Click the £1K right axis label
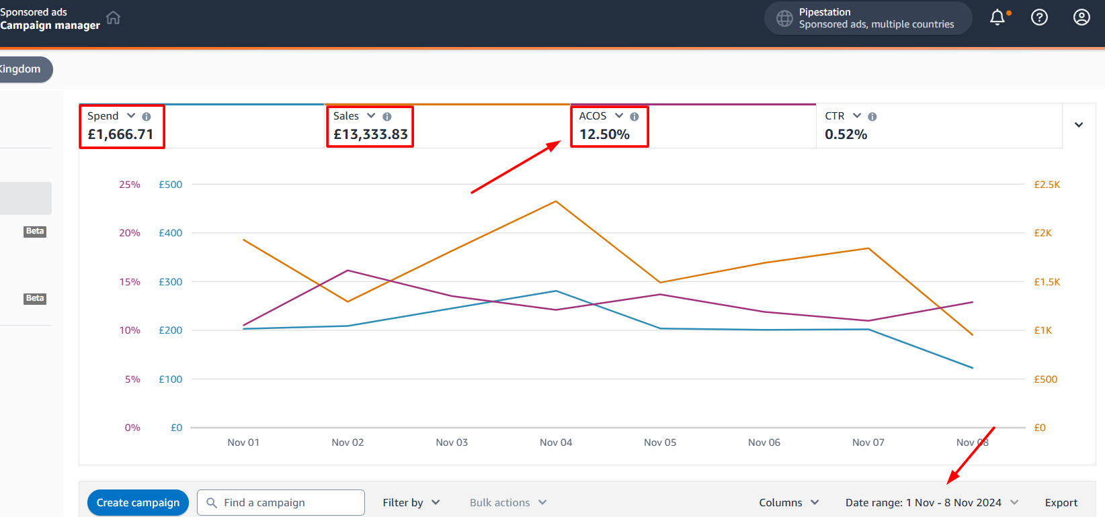The height and width of the screenshot is (517, 1105). (x=1042, y=330)
